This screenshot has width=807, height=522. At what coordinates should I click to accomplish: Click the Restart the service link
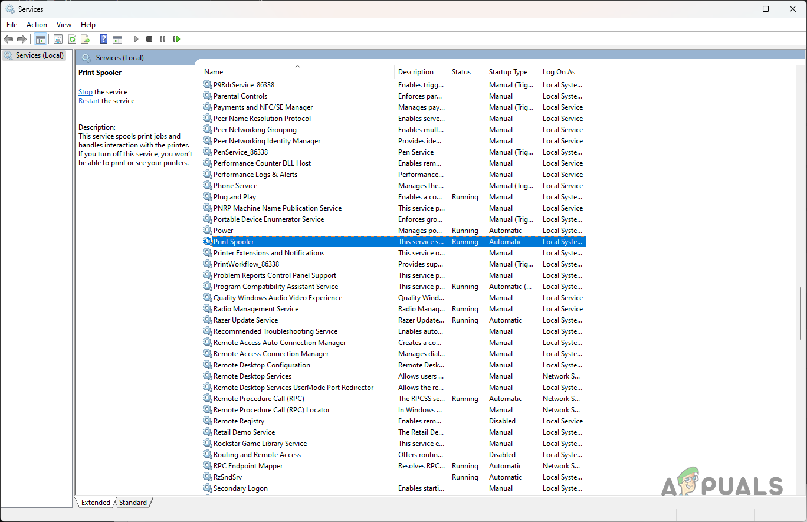[x=89, y=101]
